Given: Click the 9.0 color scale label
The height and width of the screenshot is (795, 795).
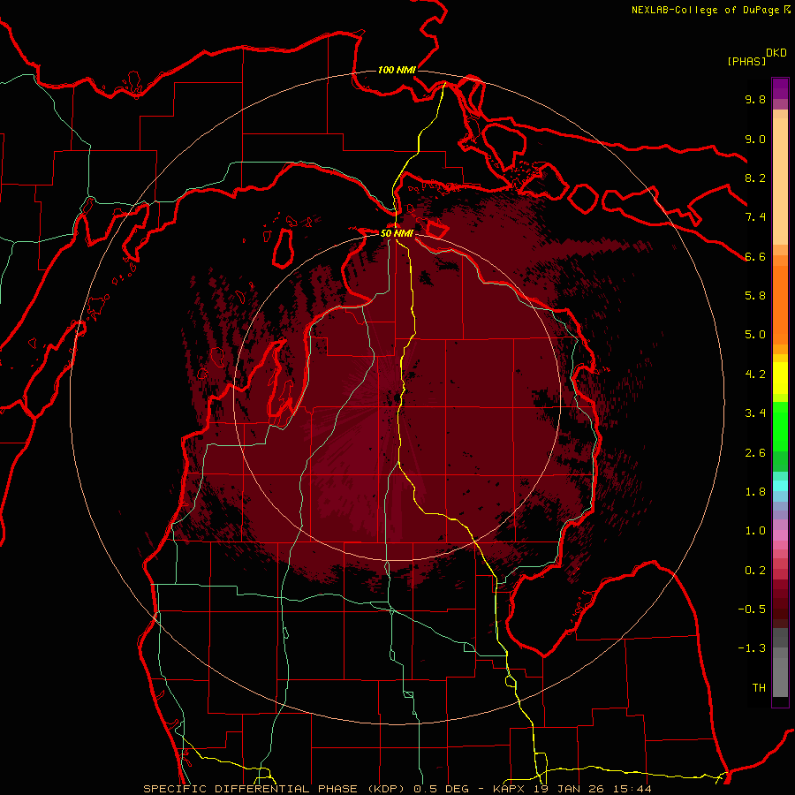Looking at the screenshot, I should click(x=755, y=139).
